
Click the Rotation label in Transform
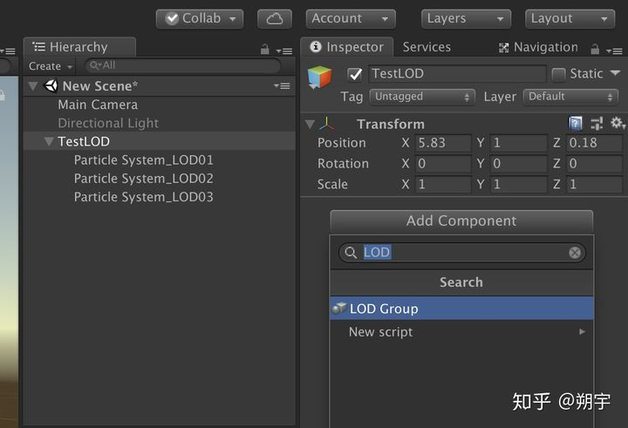(343, 164)
